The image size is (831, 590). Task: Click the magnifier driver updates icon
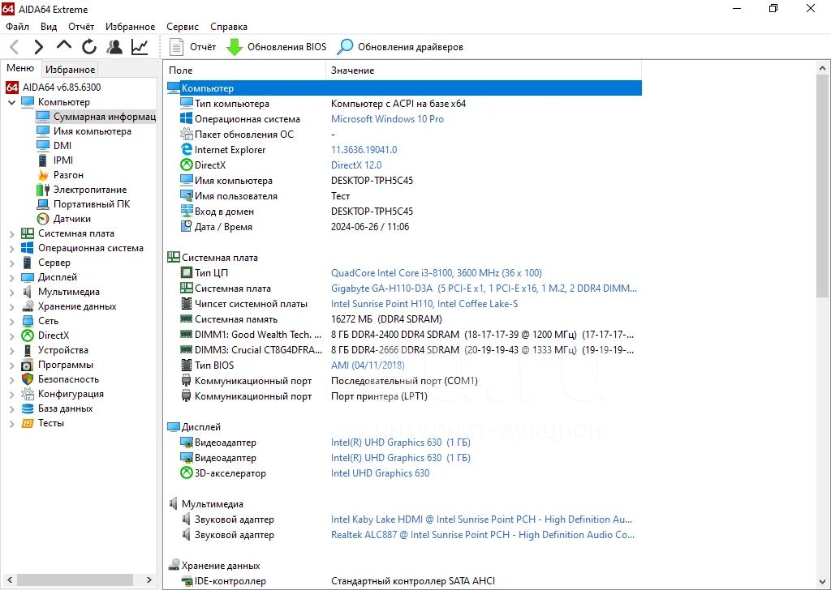point(345,47)
